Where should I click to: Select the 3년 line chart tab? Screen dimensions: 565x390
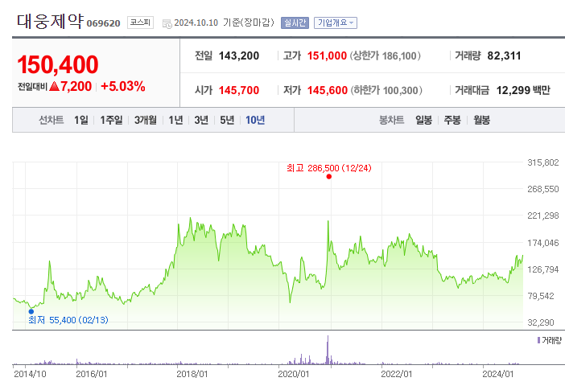[201, 120]
